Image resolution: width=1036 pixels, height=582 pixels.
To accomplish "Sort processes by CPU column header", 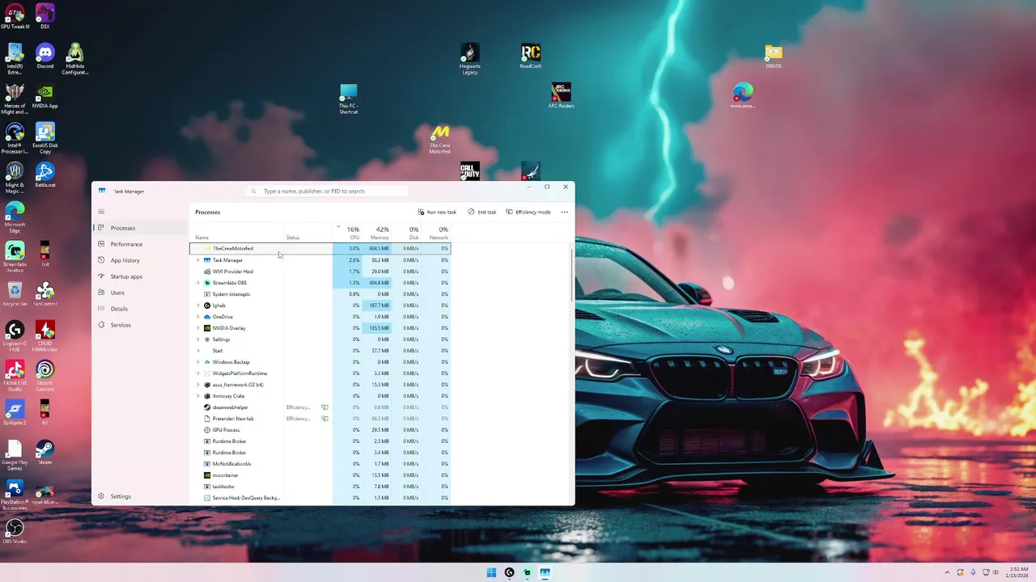I will click(348, 233).
